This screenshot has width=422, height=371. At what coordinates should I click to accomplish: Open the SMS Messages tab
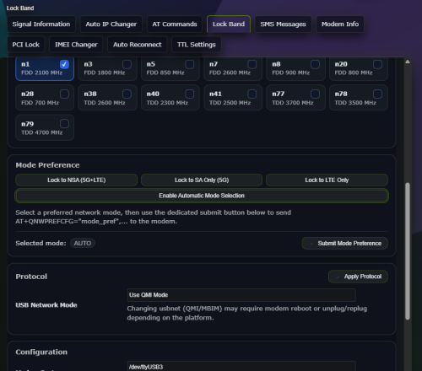point(283,24)
